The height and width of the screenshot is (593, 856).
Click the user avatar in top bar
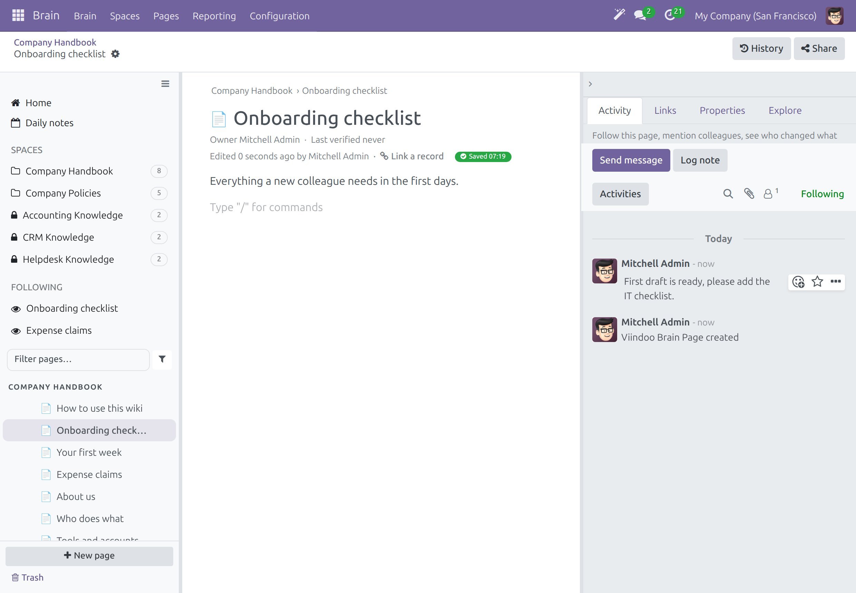point(834,16)
